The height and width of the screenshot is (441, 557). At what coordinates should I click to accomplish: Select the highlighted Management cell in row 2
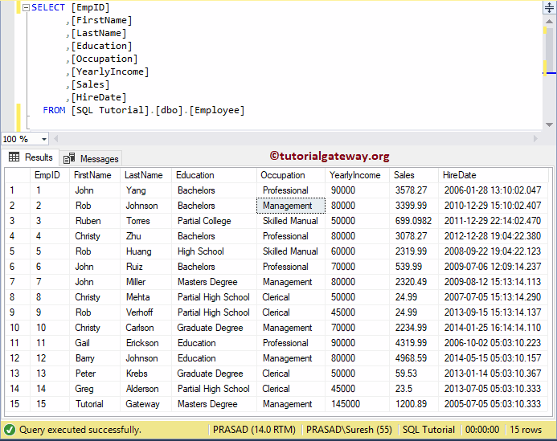291,206
